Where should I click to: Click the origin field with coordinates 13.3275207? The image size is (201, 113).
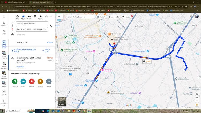point(32,24)
